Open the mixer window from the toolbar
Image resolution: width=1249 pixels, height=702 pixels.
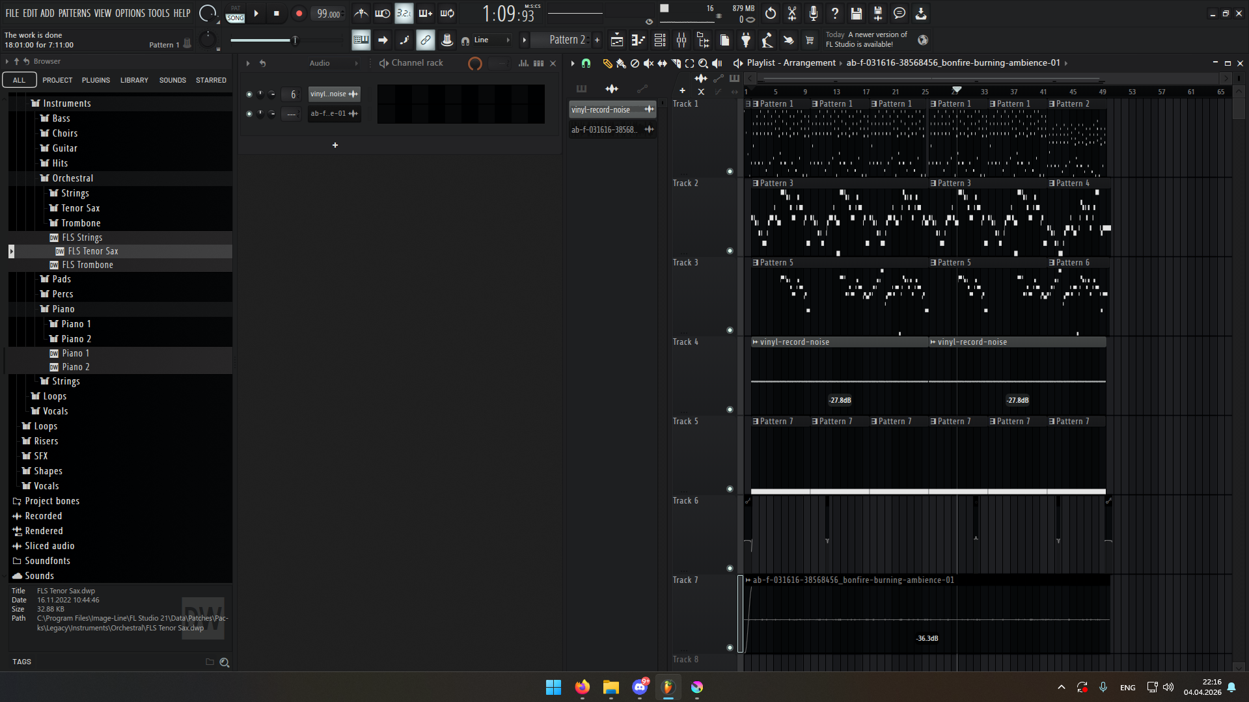(681, 40)
